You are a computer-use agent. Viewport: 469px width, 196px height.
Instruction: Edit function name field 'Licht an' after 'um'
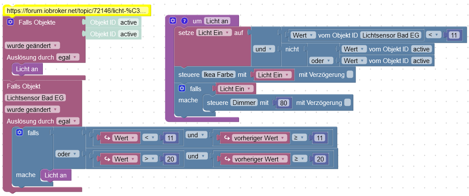coord(217,21)
